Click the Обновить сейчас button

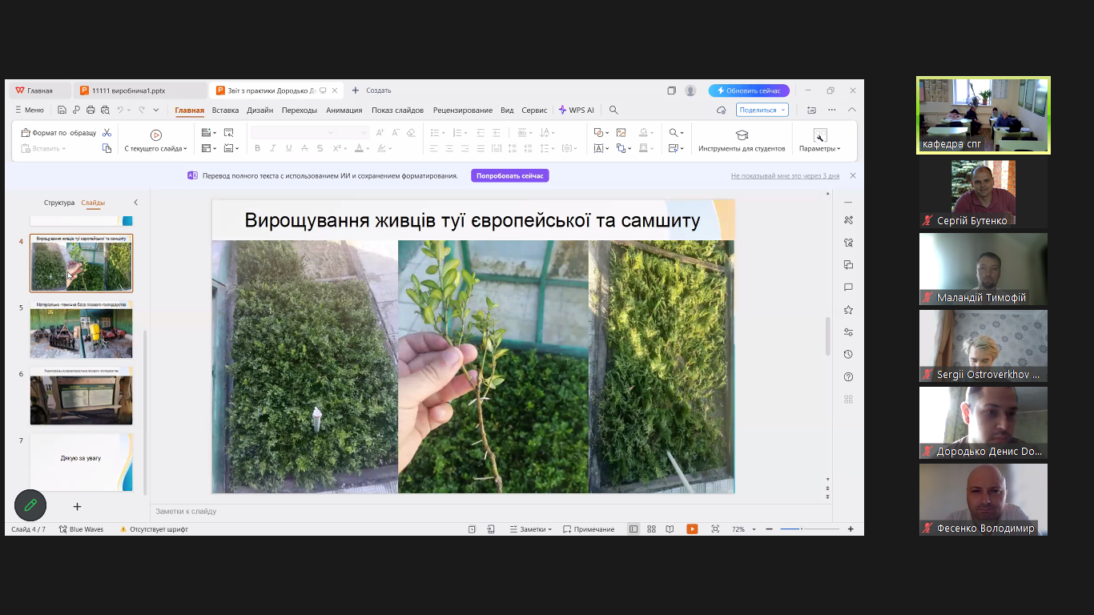[749, 90]
